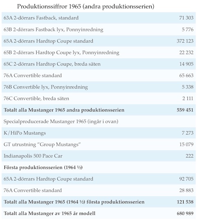The image size is (198, 222).
Task: Click the 92 705 first series Hardtop value
Action: [186, 179]
